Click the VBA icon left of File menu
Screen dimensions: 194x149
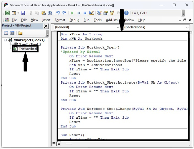tap(7, 20)
